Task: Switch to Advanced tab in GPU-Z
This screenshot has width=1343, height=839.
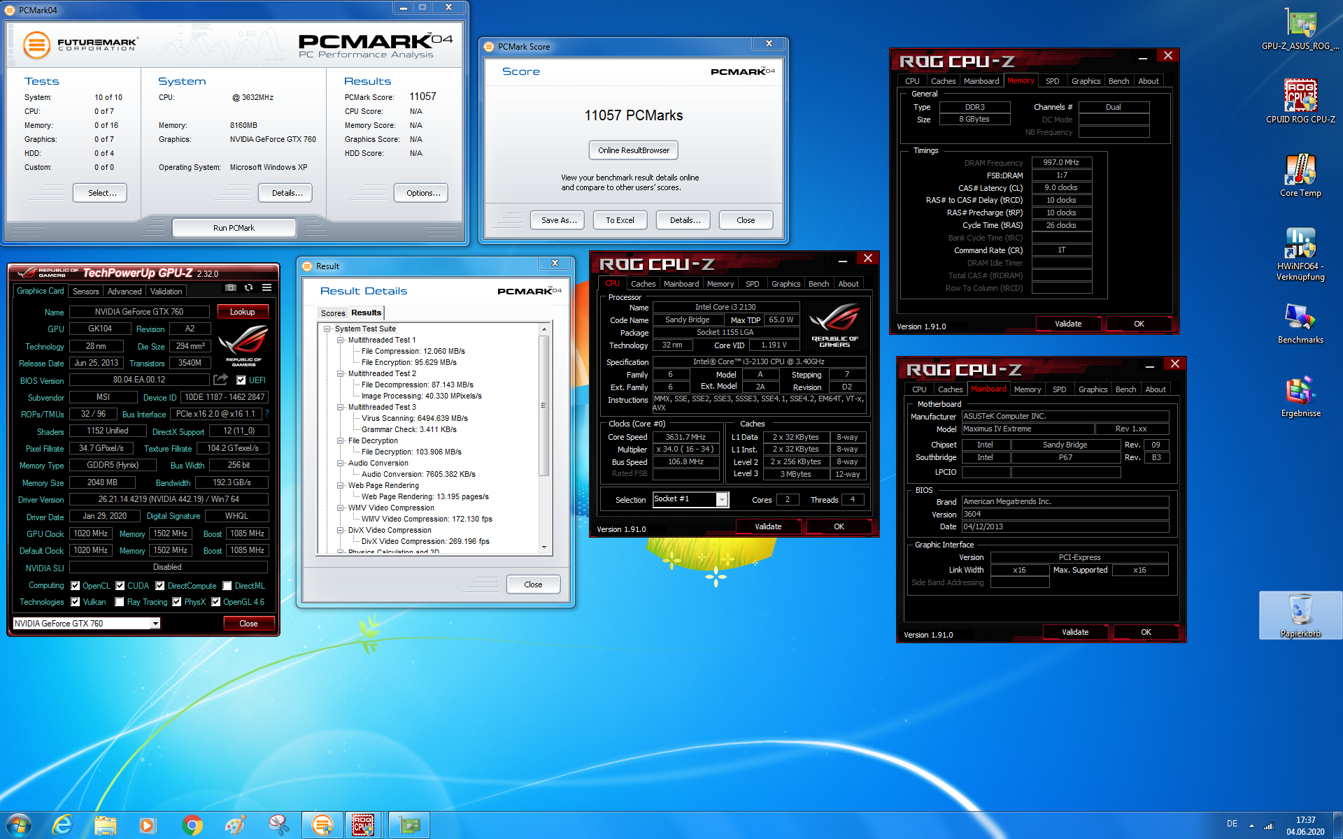Action: coord(125,292)
